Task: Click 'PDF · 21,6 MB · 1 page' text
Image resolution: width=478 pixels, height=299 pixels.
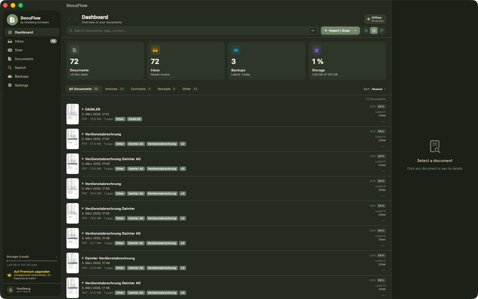Action: [97, 169]
